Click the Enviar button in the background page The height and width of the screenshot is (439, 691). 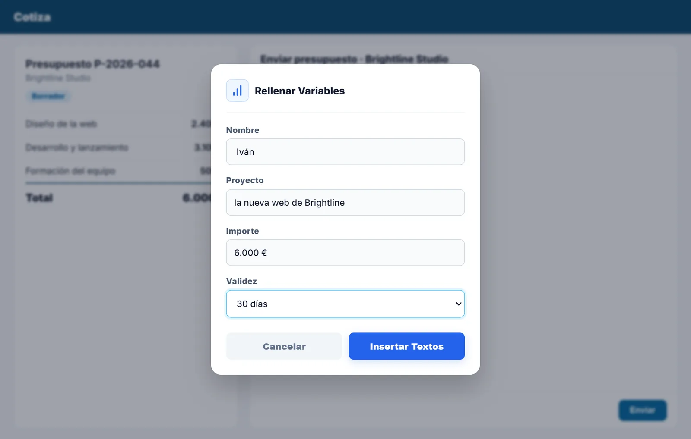tap(642, 410)
